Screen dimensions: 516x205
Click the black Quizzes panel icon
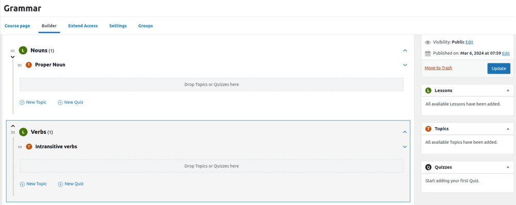click(428, 167)
